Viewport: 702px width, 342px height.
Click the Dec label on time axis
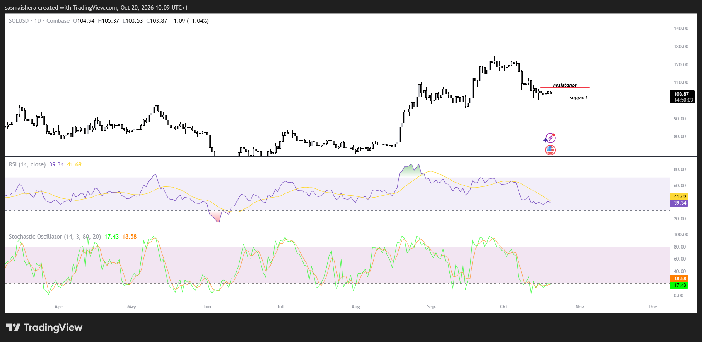click(x=652, y=307)
